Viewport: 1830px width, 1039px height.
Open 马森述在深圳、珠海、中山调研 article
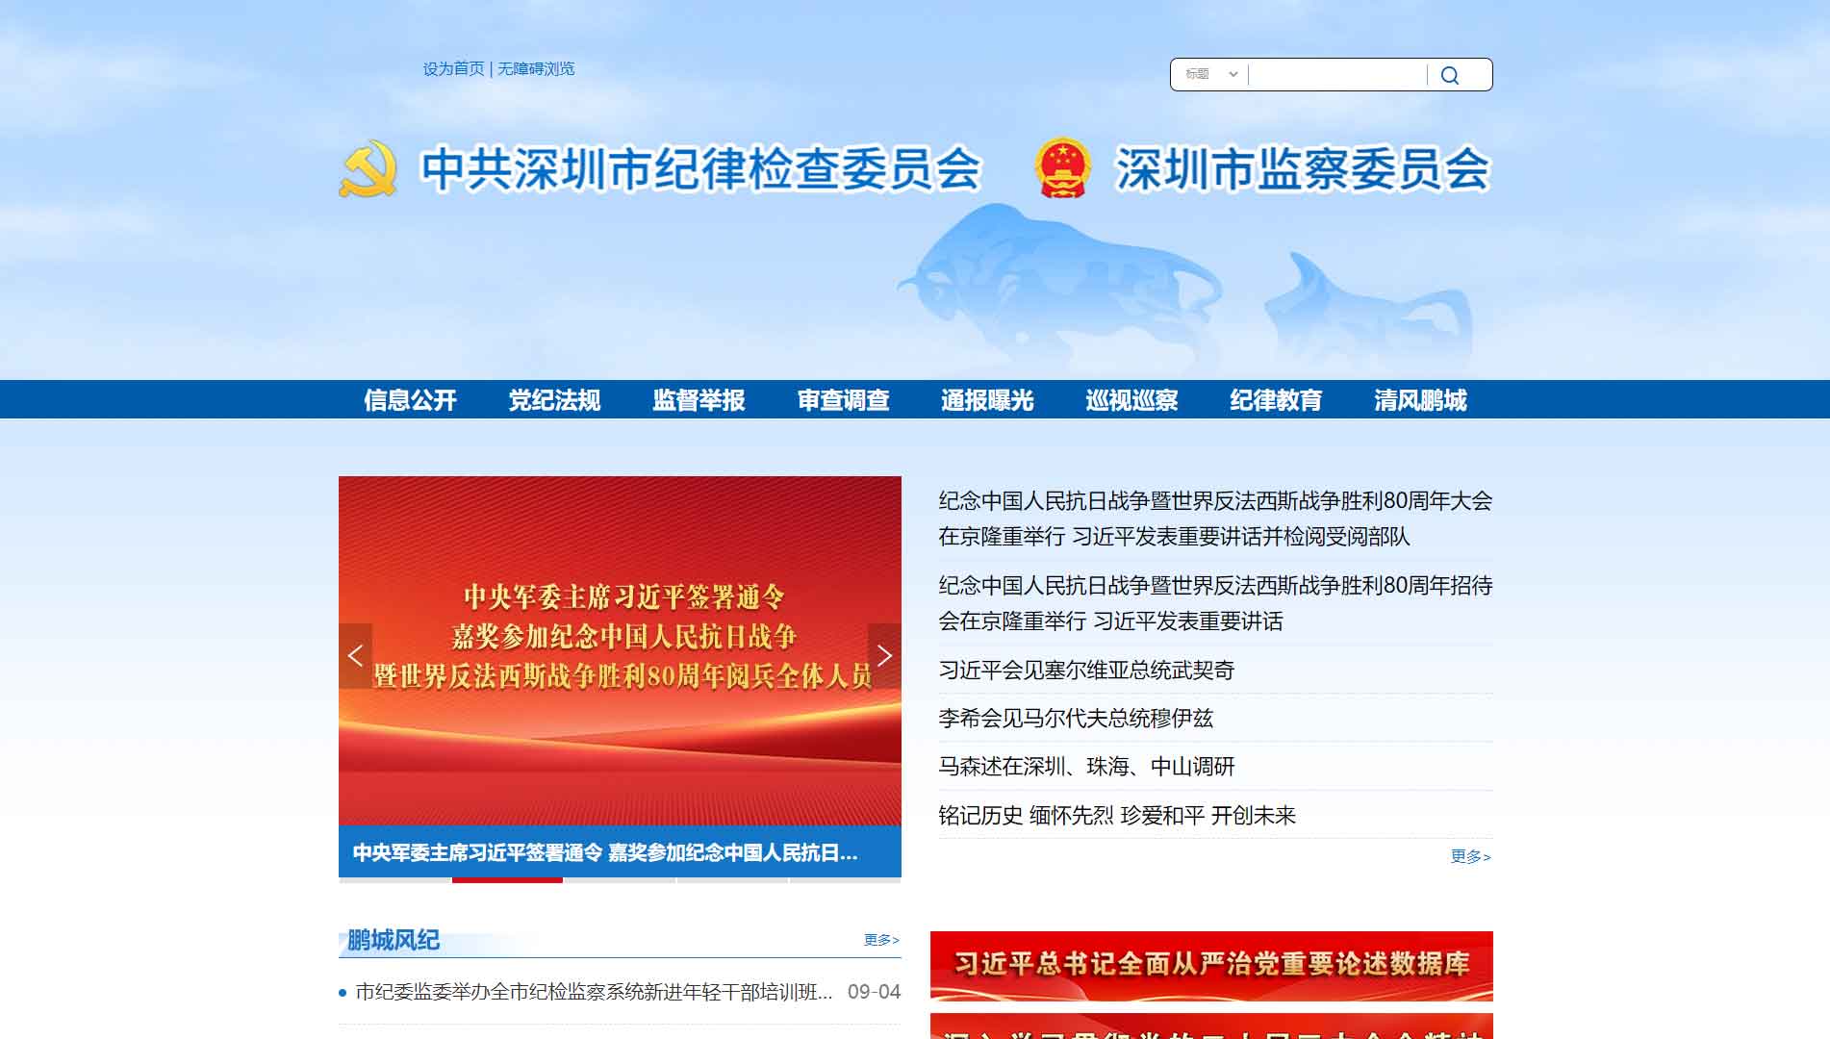[1086, 767]
